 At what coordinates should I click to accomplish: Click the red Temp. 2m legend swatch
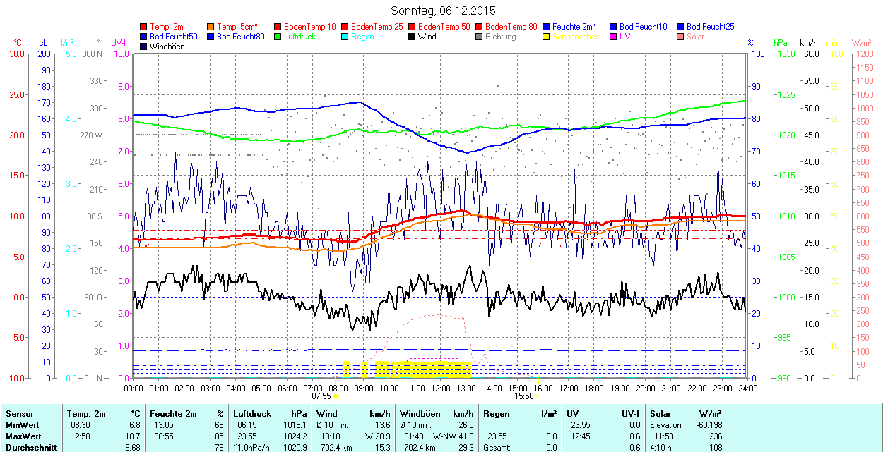(144, 27)
